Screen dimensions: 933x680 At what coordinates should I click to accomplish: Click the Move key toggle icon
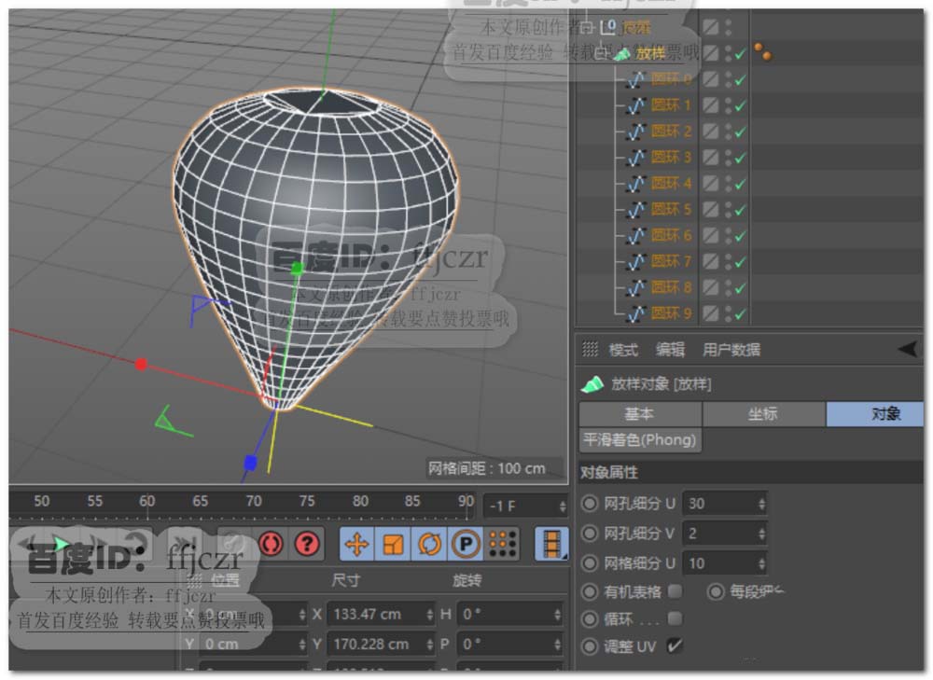357,544
